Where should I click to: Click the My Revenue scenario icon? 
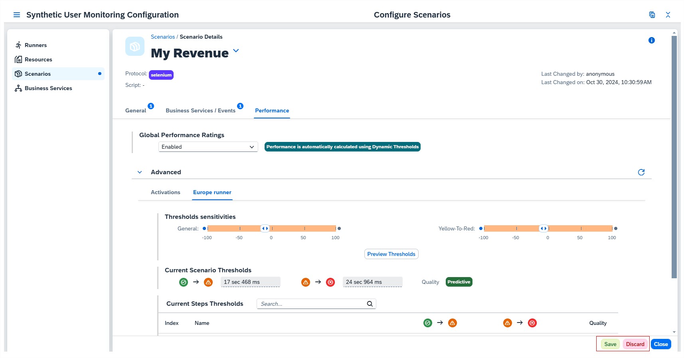pyautogui.click(x=135, y=46)
